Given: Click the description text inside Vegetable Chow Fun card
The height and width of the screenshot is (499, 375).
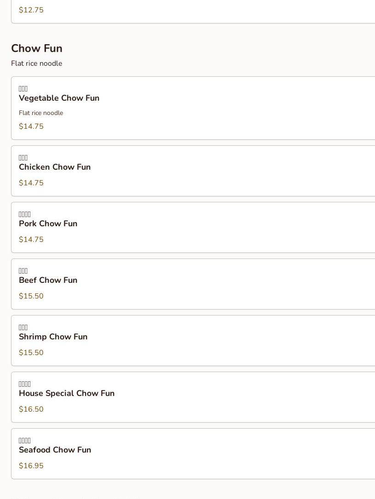Looking at the screenshot, I should tap(41, 113).
